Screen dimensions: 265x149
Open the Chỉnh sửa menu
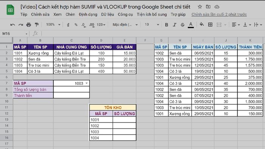pos(40,14)
